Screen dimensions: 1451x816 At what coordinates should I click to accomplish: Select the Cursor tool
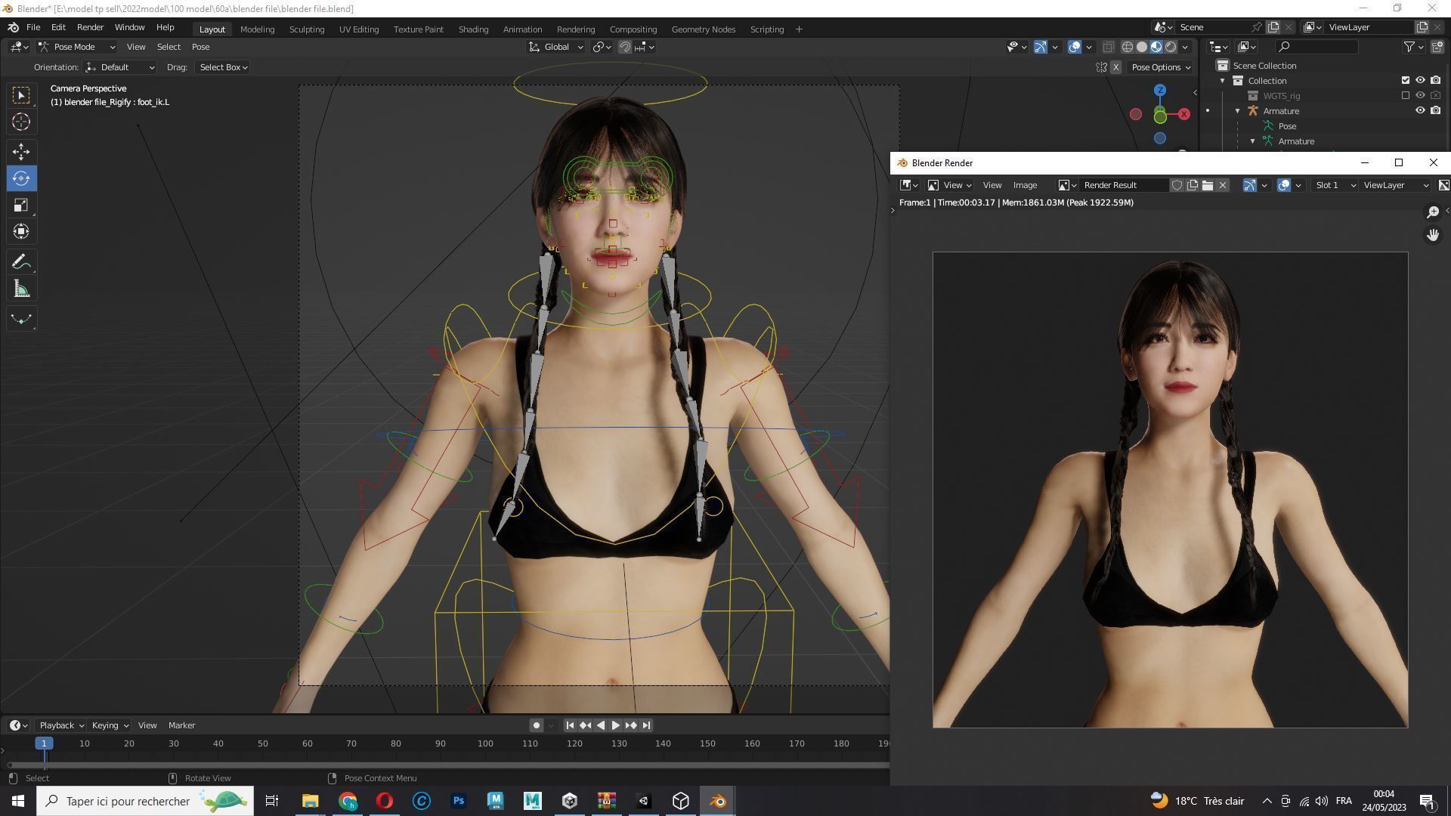20,122
